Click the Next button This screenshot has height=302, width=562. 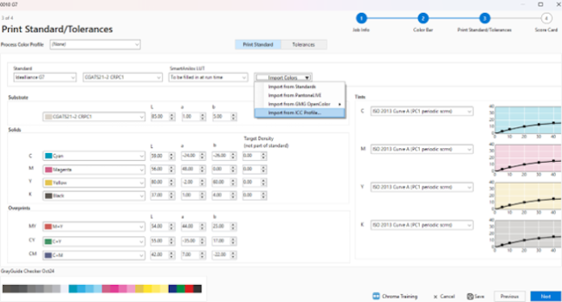[546, 296]
